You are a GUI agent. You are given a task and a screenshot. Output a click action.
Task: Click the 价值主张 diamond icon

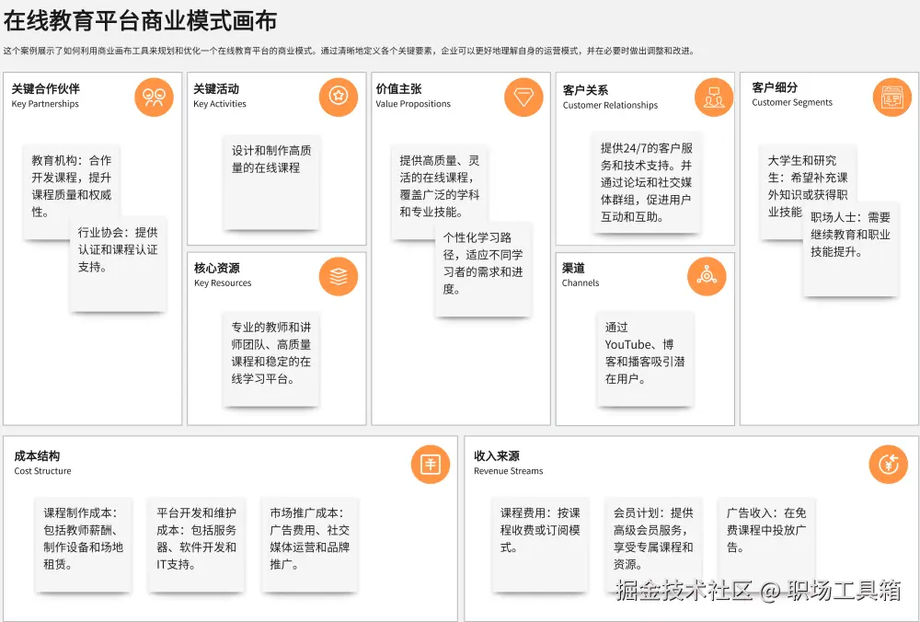(523, 97)
